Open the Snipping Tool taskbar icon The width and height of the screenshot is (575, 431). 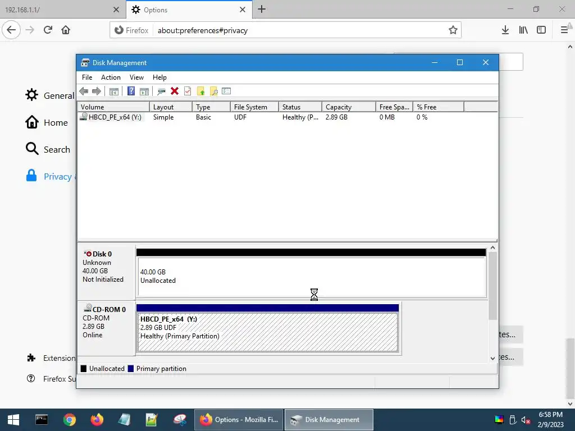tap(180, 420)
